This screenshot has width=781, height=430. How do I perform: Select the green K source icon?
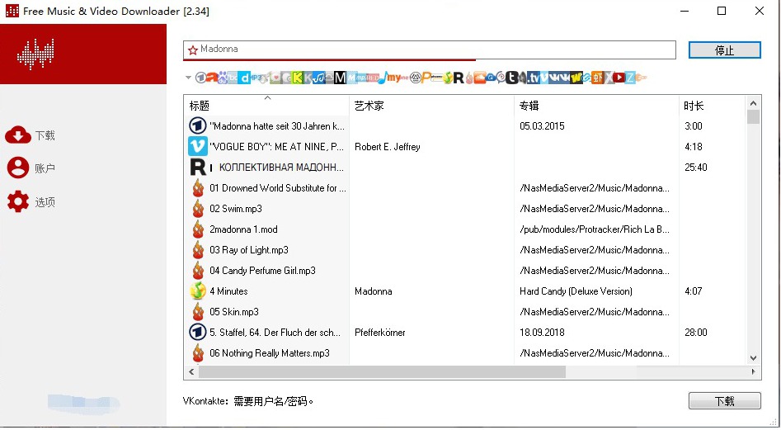(x=297, y=78)
